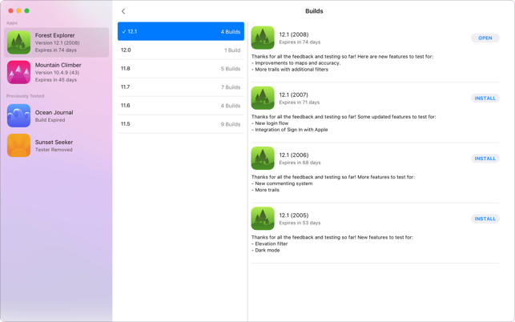Open build 12.1 (2008)
The height and width of the screenshot is (322, 515).
[485, 38]
